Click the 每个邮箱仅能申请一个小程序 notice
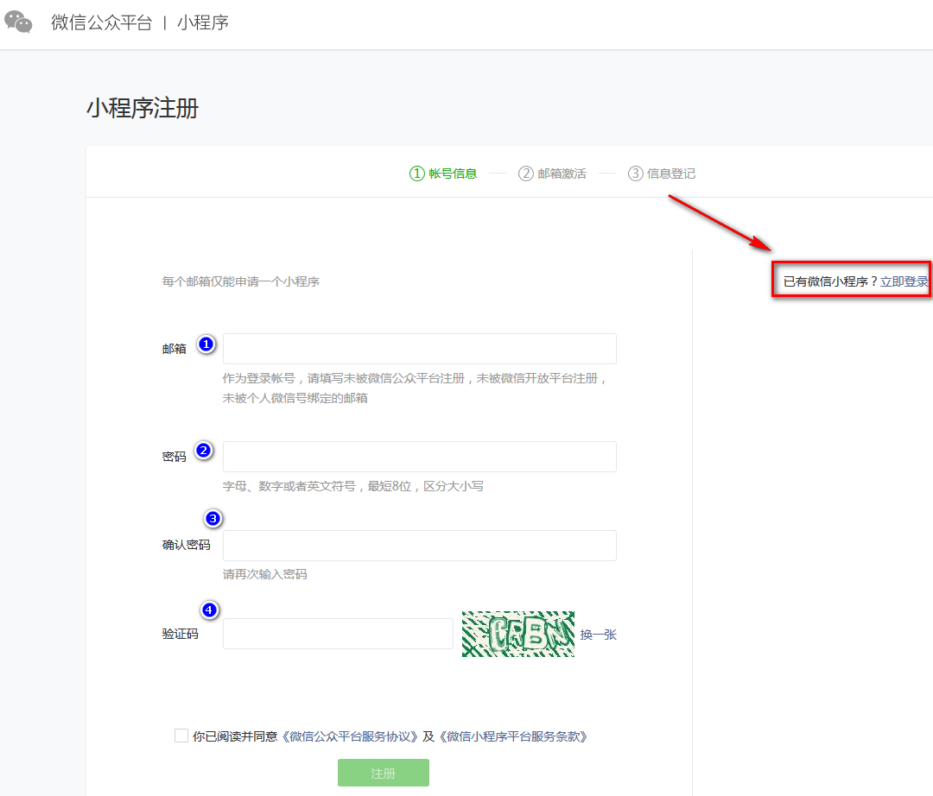This screenshot has width=933, height=796. tap(241, 281)
